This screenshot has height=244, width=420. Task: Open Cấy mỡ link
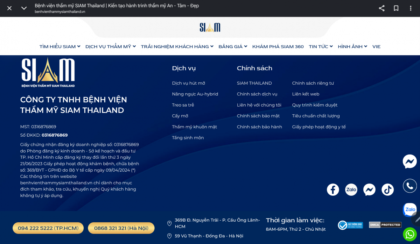[x=180, y=116]
